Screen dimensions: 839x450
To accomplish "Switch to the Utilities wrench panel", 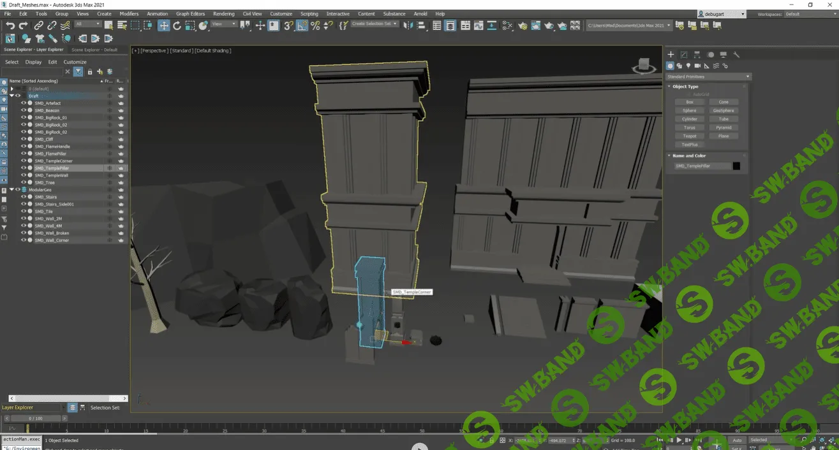I will tap(736, 55).
